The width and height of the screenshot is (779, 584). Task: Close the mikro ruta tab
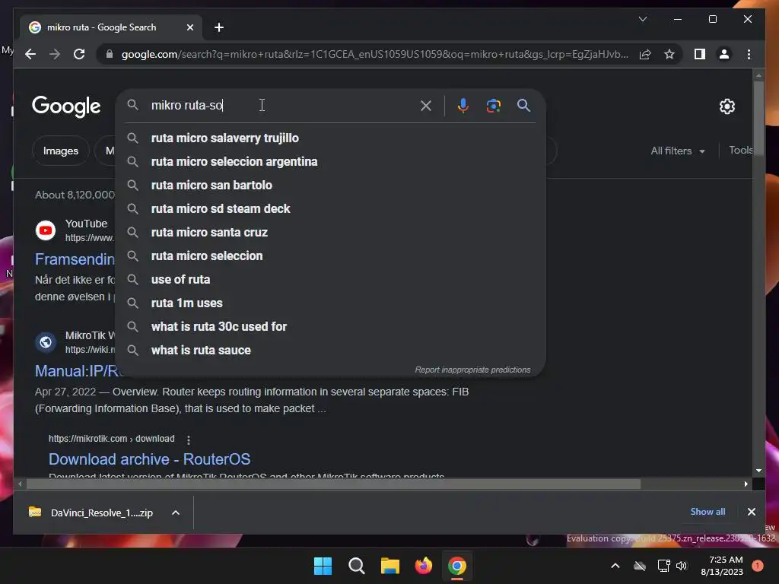pyautogui.click(x=189, y=27)
